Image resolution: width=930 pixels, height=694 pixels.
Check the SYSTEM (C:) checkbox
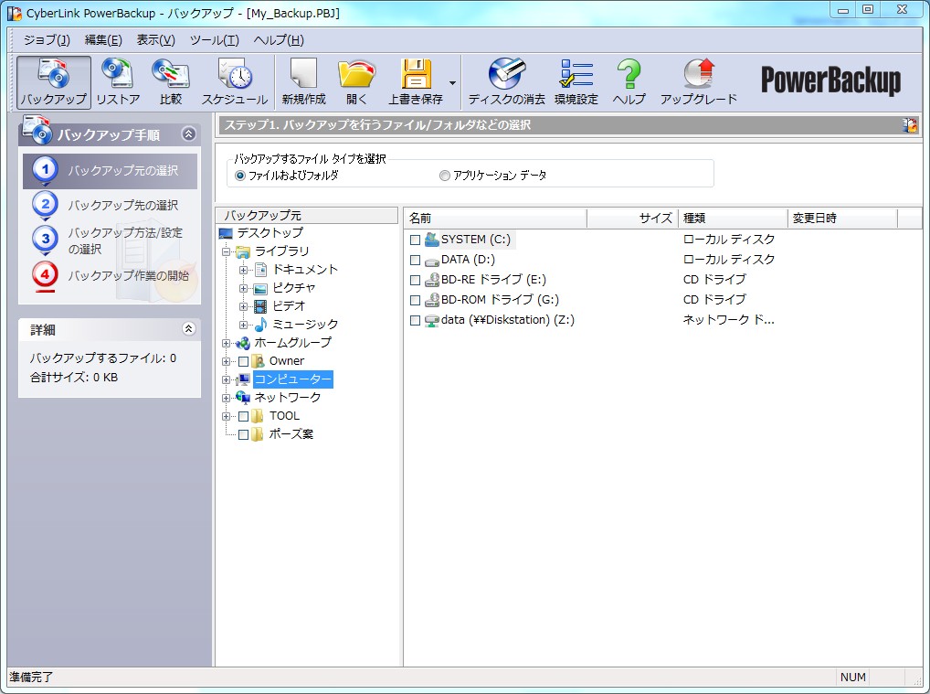click(415, 240)
